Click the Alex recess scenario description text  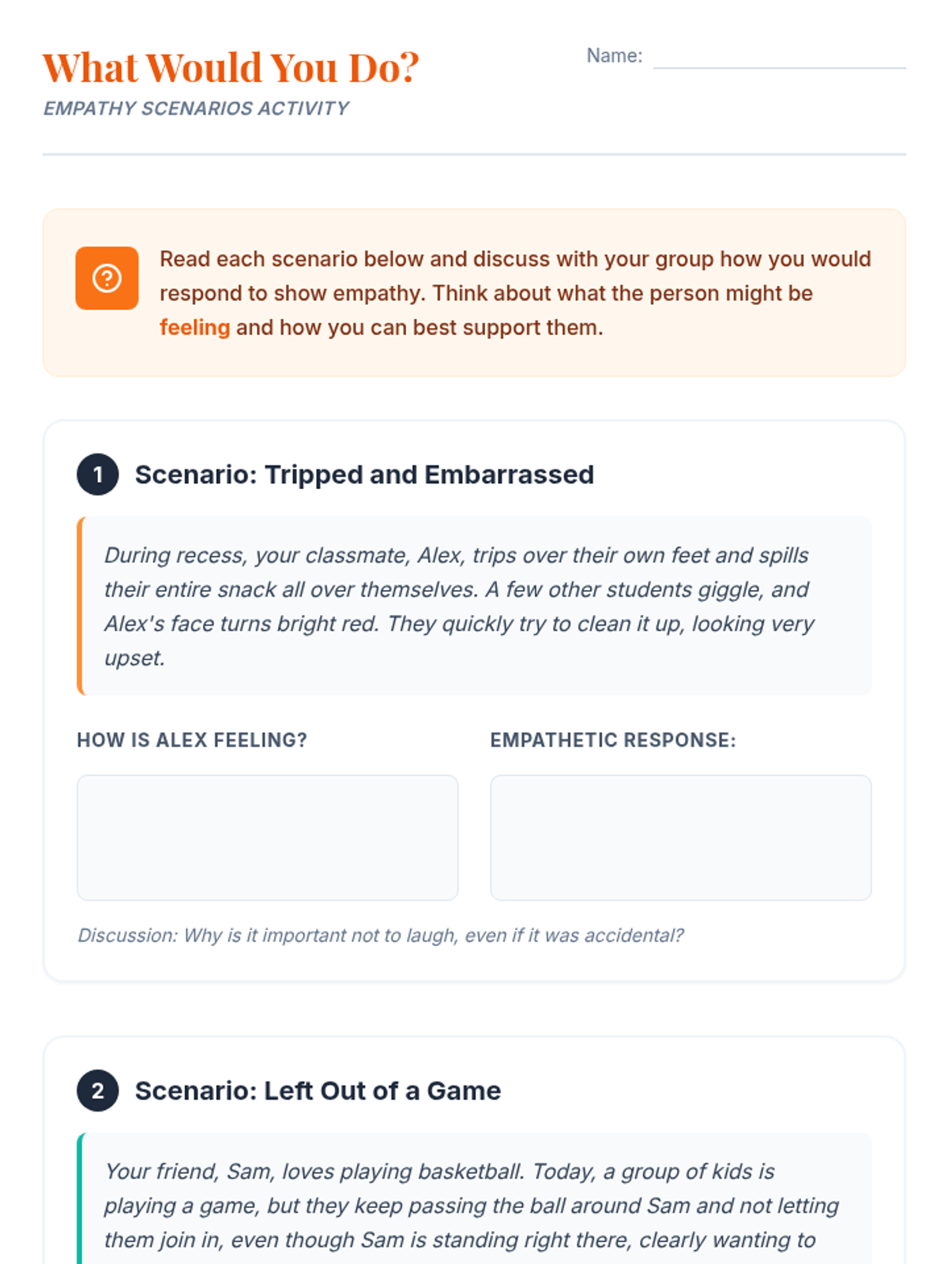[x=458, y=607]
